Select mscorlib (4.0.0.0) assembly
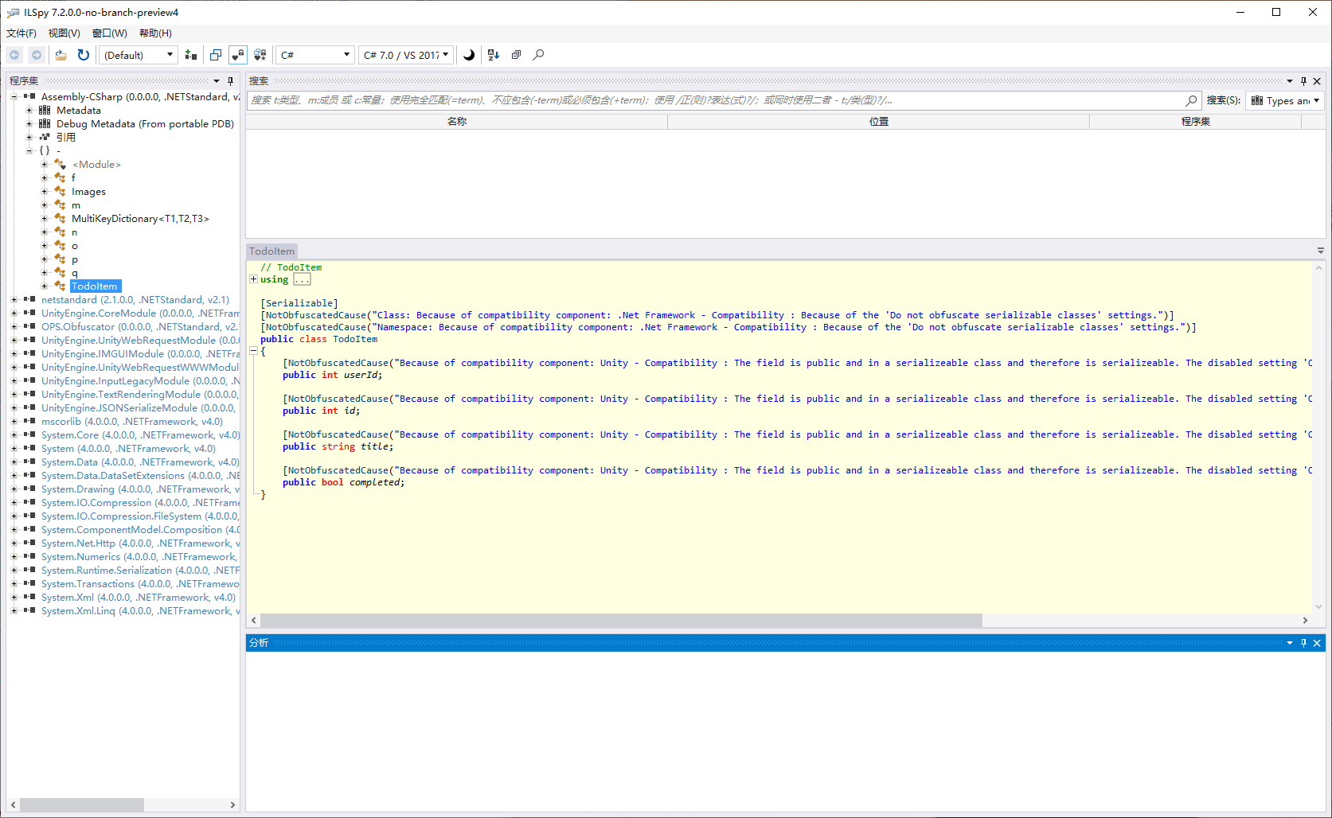The height and width of the screenshot is (818, 1332). [x=132, y=422]
